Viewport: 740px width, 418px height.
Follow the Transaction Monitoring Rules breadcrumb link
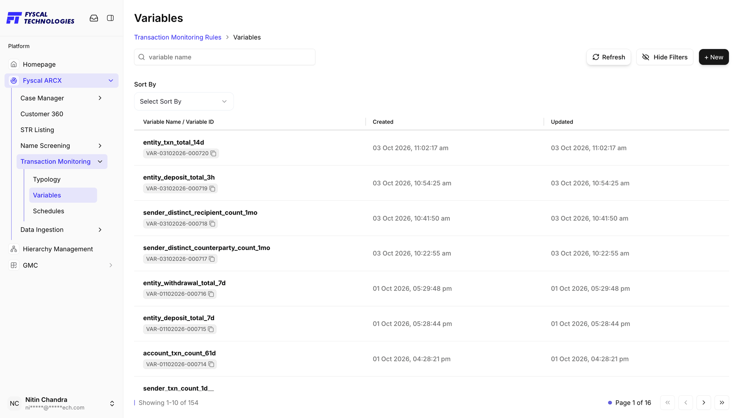click(x=178, y=37)
